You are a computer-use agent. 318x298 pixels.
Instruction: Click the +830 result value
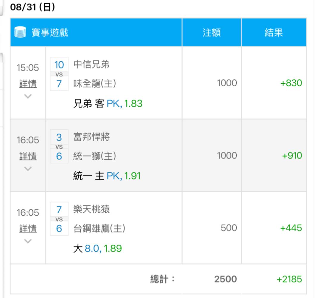(x=291, y=83)
